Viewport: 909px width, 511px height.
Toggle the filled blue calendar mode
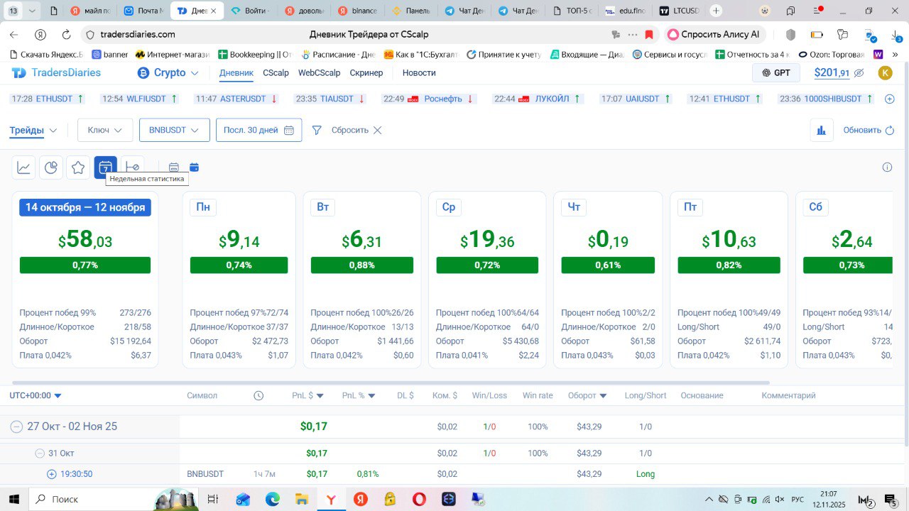[x=194, y=167]
